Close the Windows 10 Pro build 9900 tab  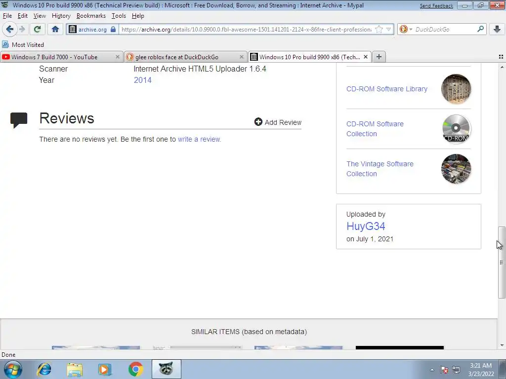coord(366,57)
